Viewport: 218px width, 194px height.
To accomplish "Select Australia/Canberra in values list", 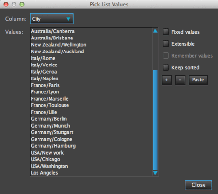I will [x=91, y=31].
